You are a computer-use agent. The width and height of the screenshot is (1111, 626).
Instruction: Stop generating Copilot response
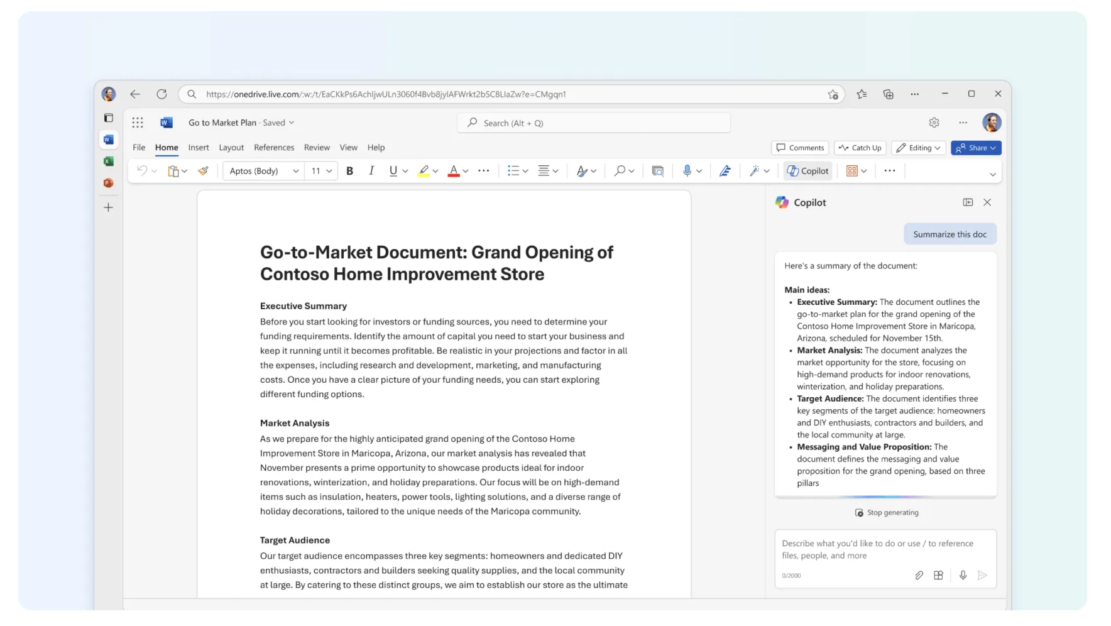887,513
